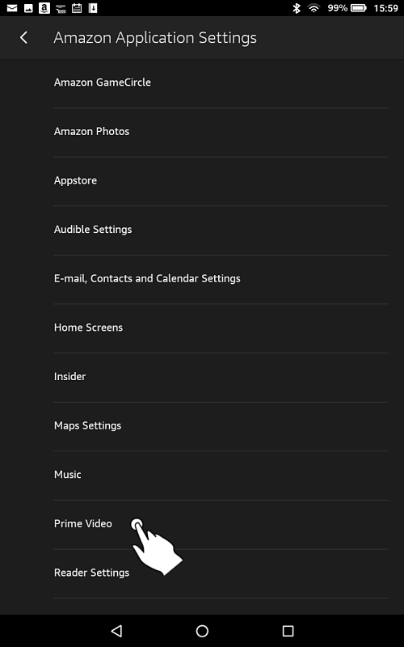Select Appstore settings entry
This screenshot has height=647, width=404.
(221, 181)
